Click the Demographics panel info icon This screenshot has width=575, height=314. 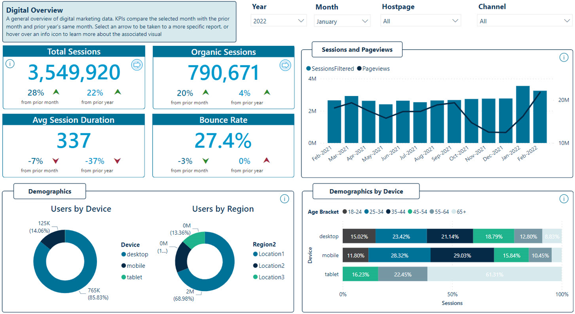tap(284, 199)
